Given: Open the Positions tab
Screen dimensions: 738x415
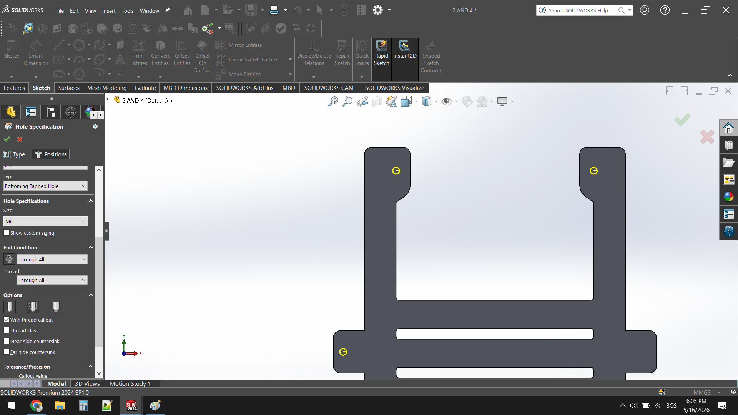Looking at the screenshot, I should tap(51, 154).
